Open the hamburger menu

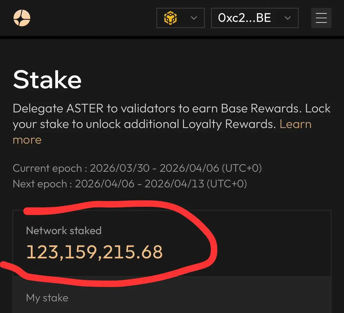[x=321, y=18]
